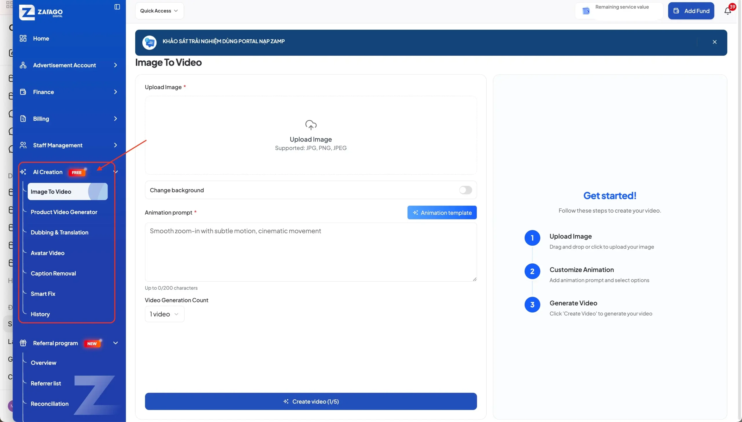Click the Remaining service value wallet icon
742x422 pixels.
[586, 11]
